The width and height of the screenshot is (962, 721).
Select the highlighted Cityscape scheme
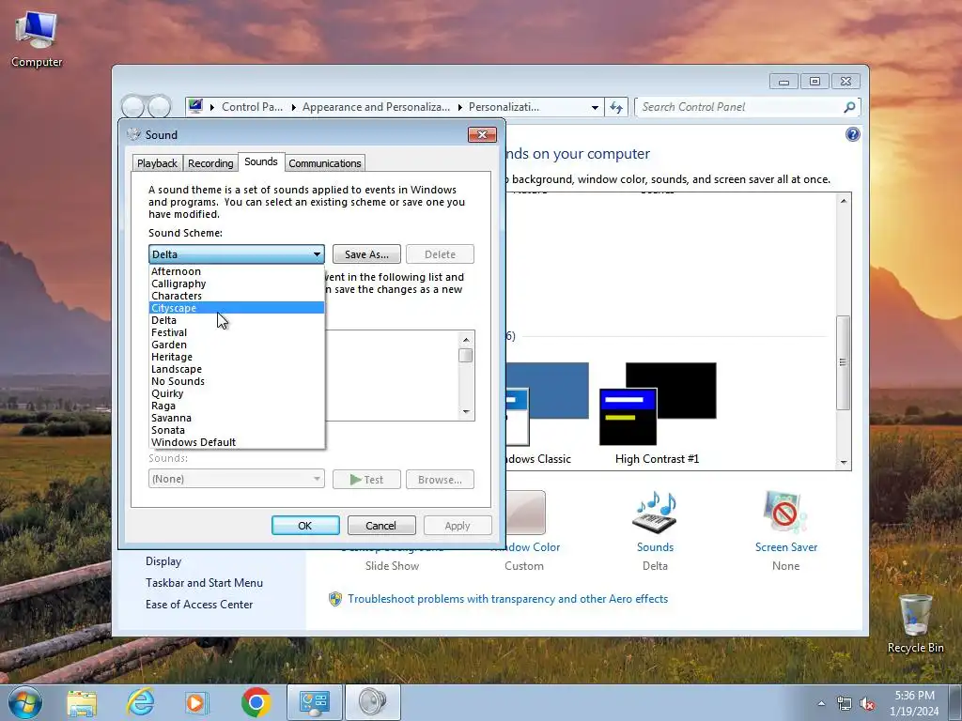[237, 308]
